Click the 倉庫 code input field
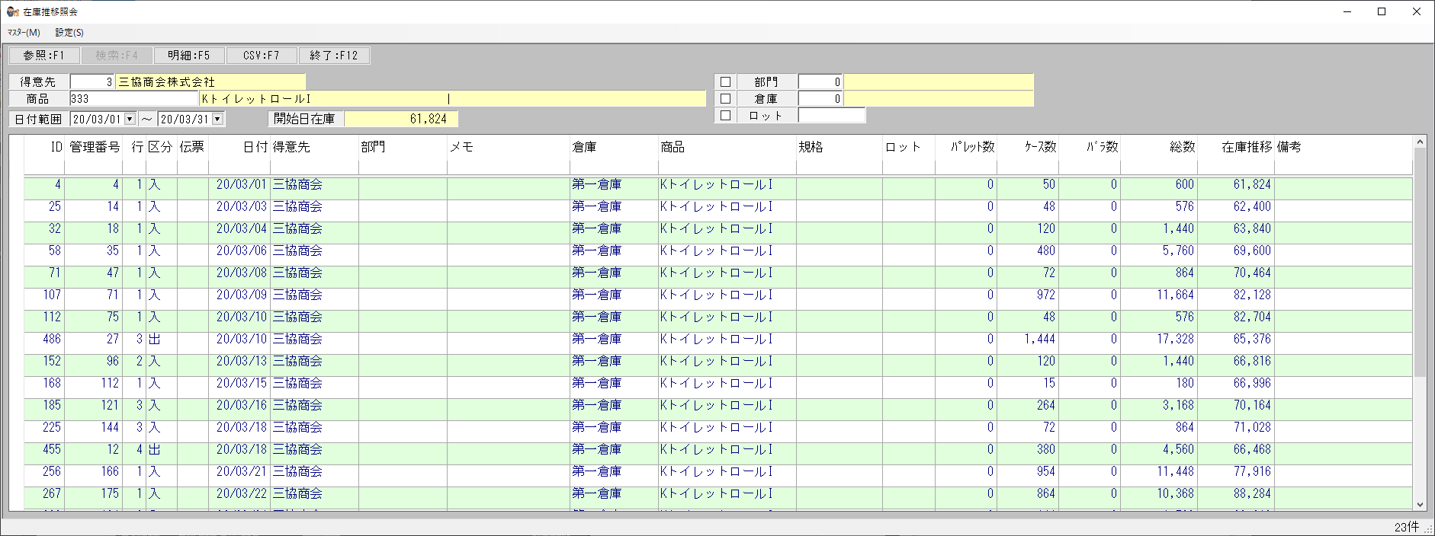The image size is (1435, 536). coord(820,98)
